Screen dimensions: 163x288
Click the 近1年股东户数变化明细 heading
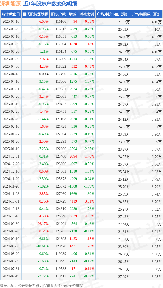coord(50,4)
